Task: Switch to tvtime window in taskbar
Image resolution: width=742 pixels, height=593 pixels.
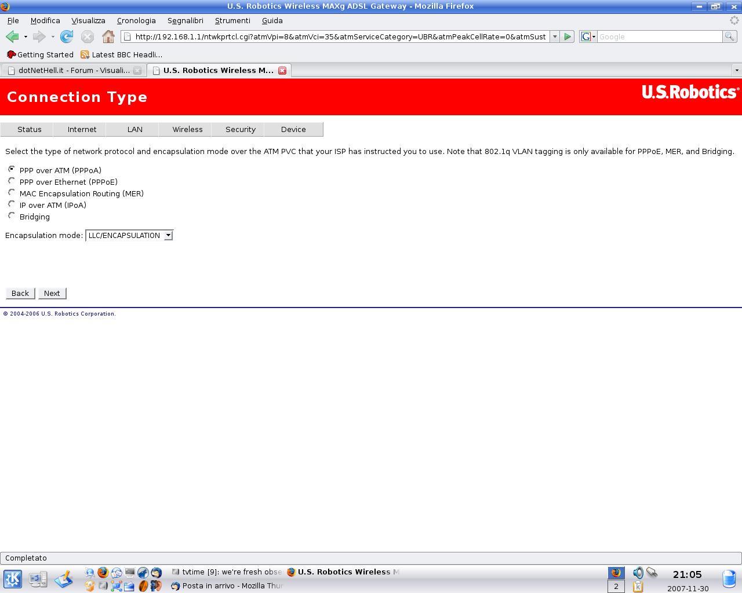Action: pos(227,572)
